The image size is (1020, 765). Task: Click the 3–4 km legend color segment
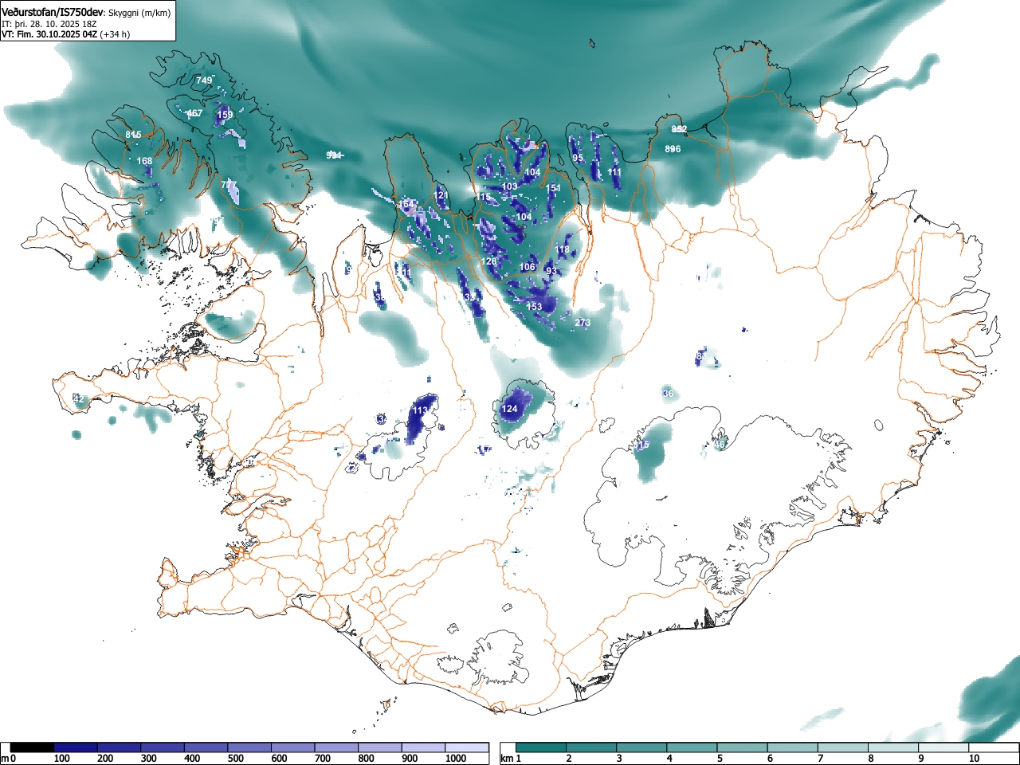pyautogui.click(x=641, y=747)
